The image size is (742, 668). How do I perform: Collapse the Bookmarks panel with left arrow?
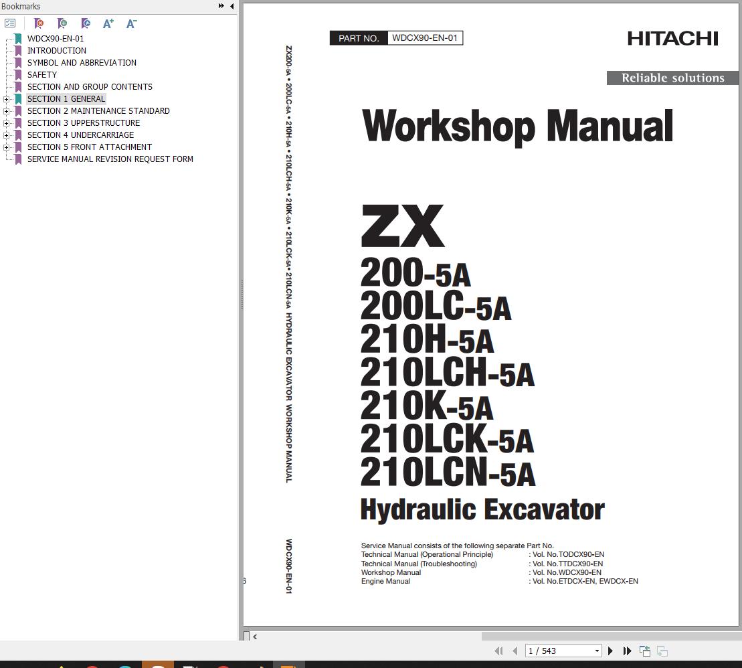point(232,6)
